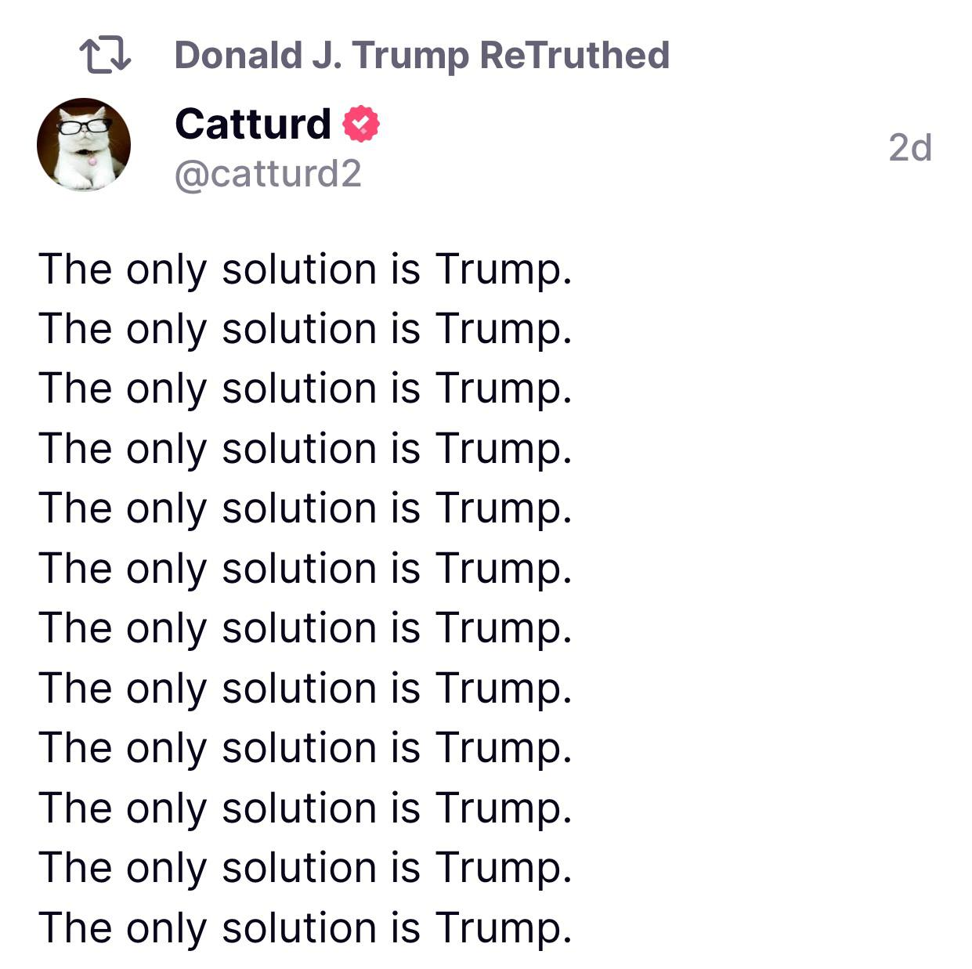Click the fourth line of post text
The width and height of the screenshot is (972, 969).
[x=305, y=449]
